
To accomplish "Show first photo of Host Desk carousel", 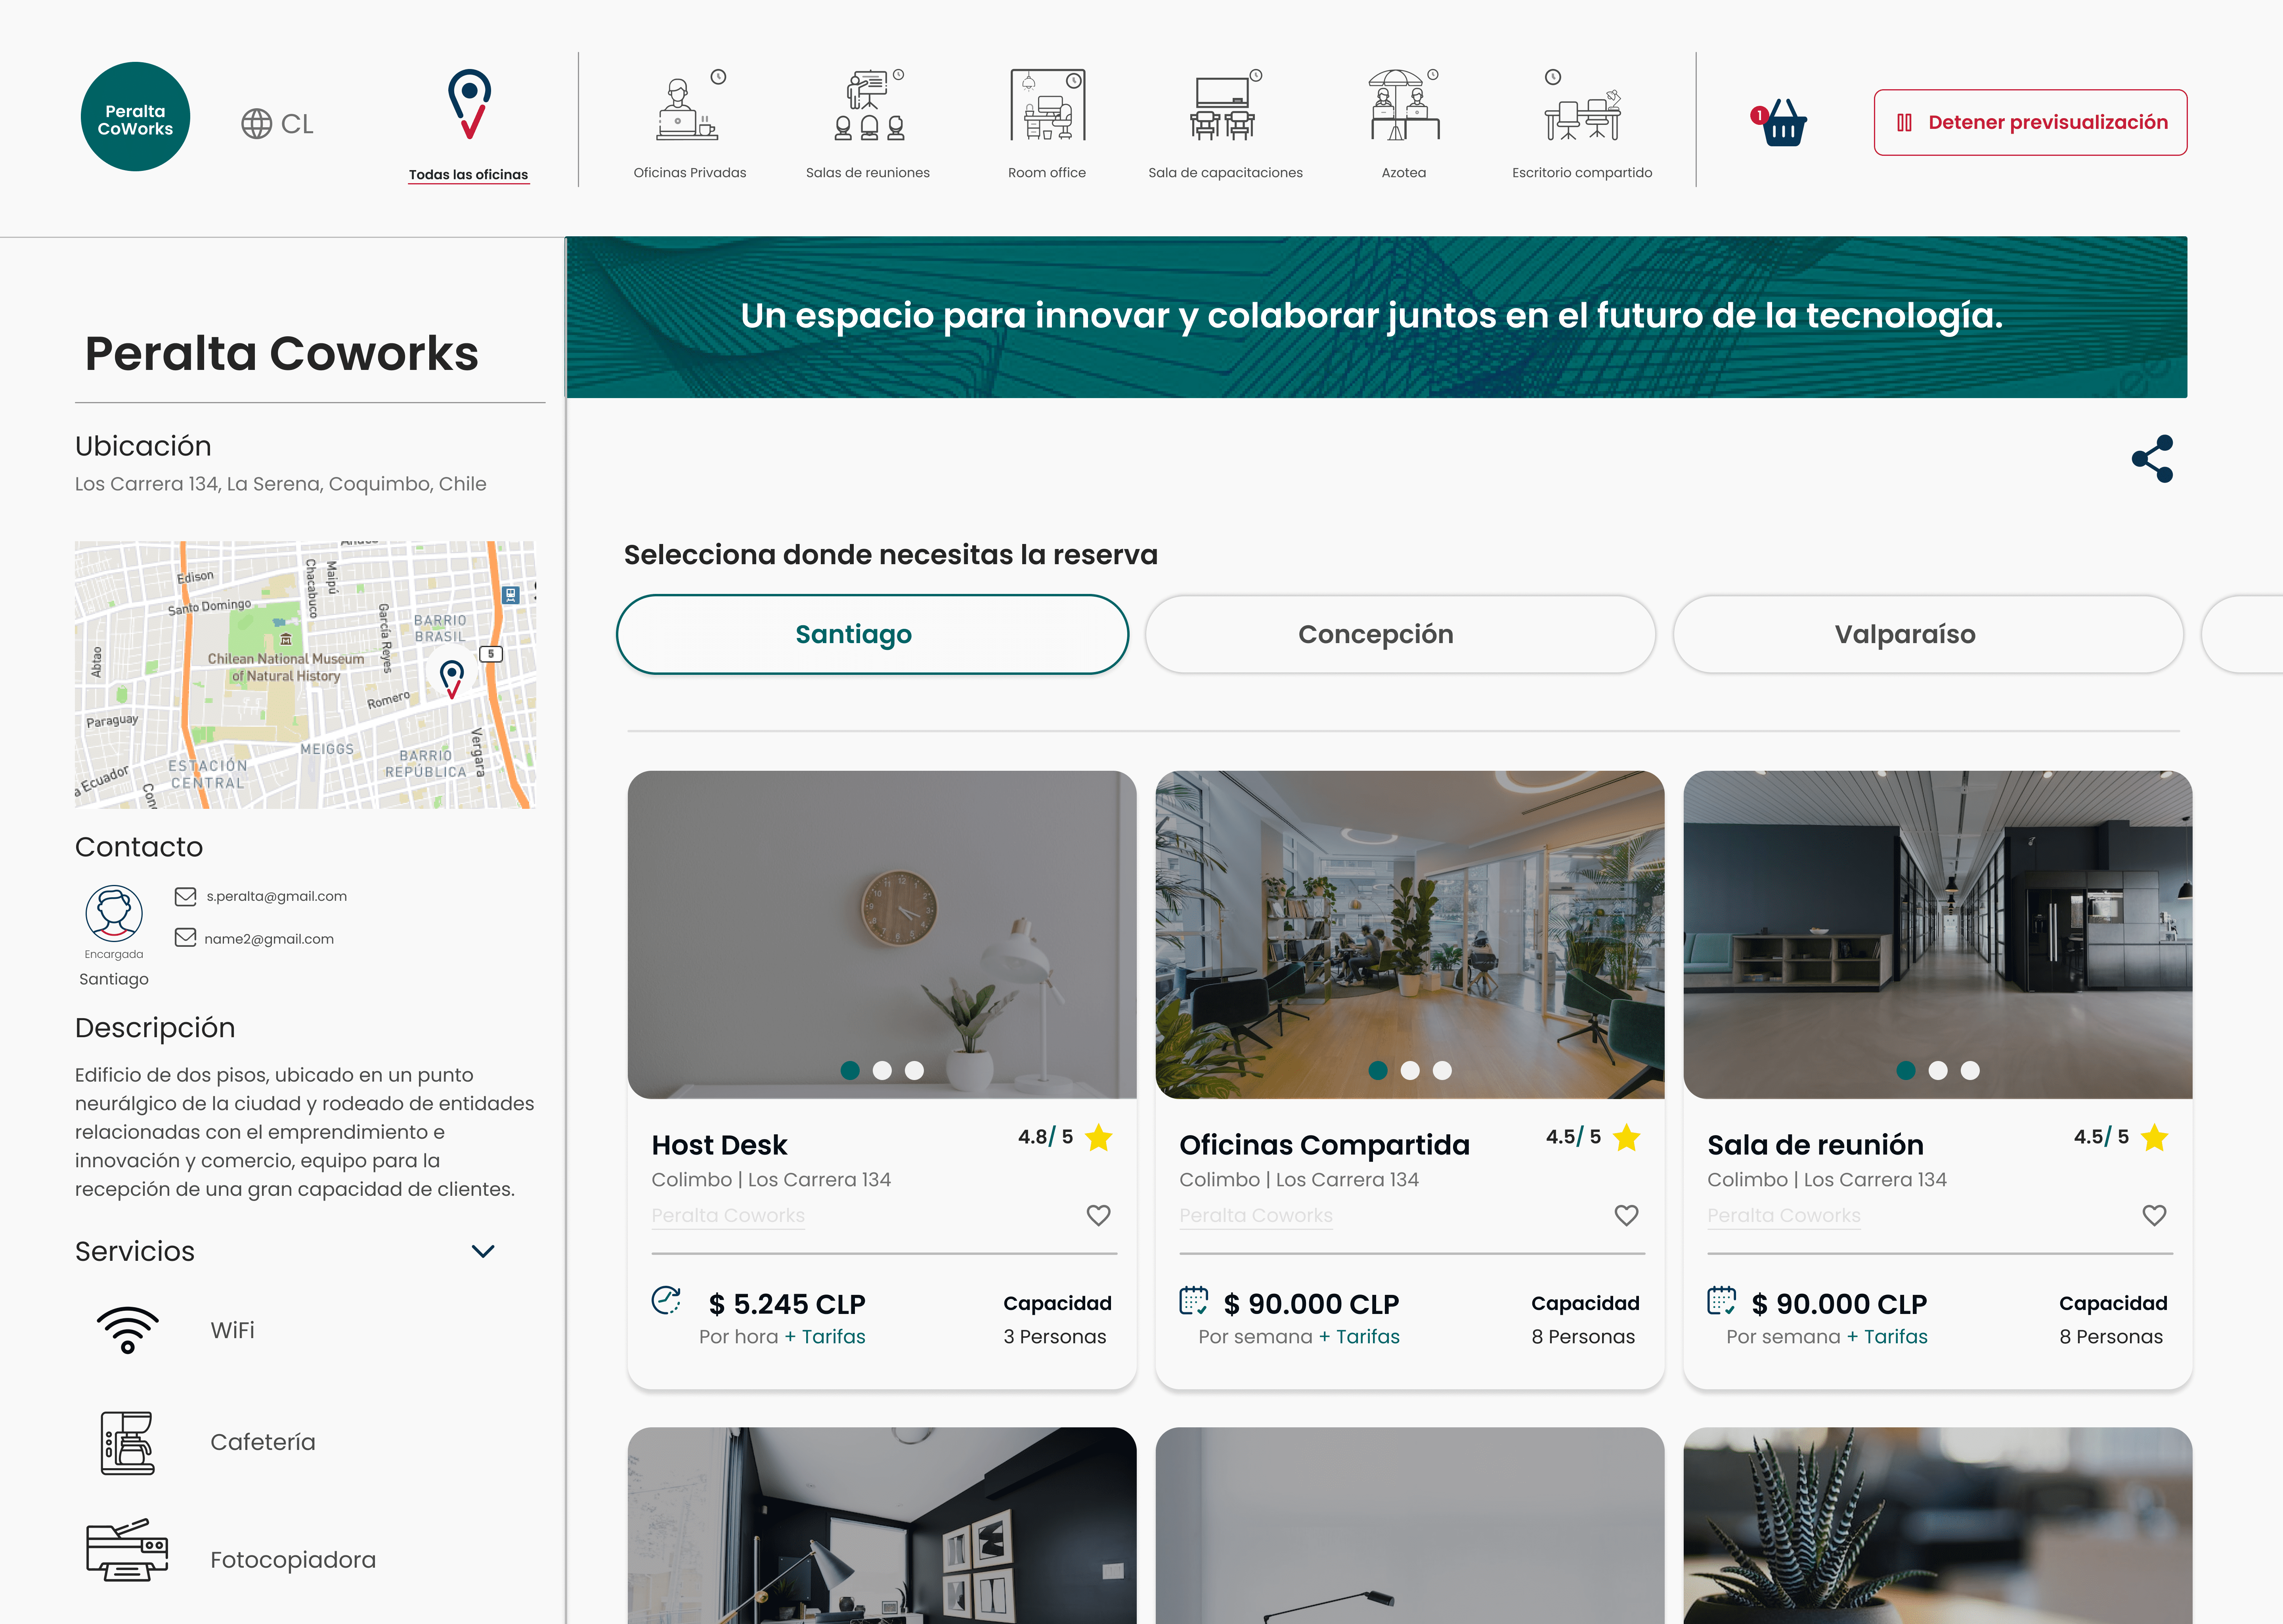I will coord(850,1070).
